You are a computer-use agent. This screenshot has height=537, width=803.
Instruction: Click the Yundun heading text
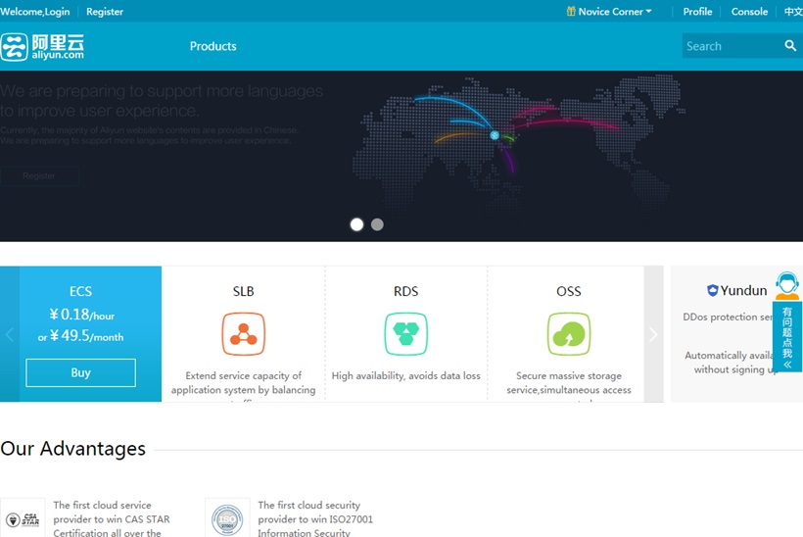pyautogui.click(x=743, y=290)
